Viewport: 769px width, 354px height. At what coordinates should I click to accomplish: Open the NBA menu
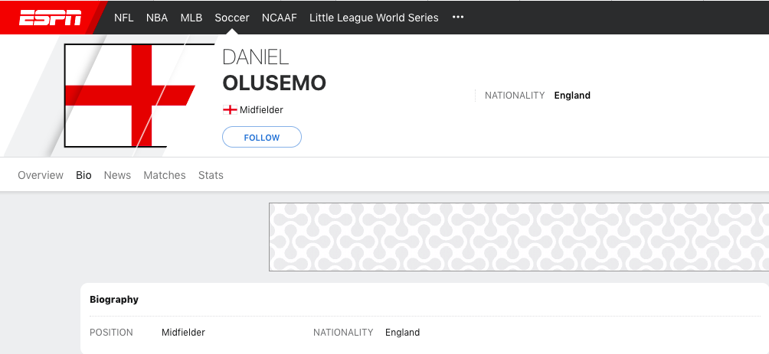tap(157, 18)
